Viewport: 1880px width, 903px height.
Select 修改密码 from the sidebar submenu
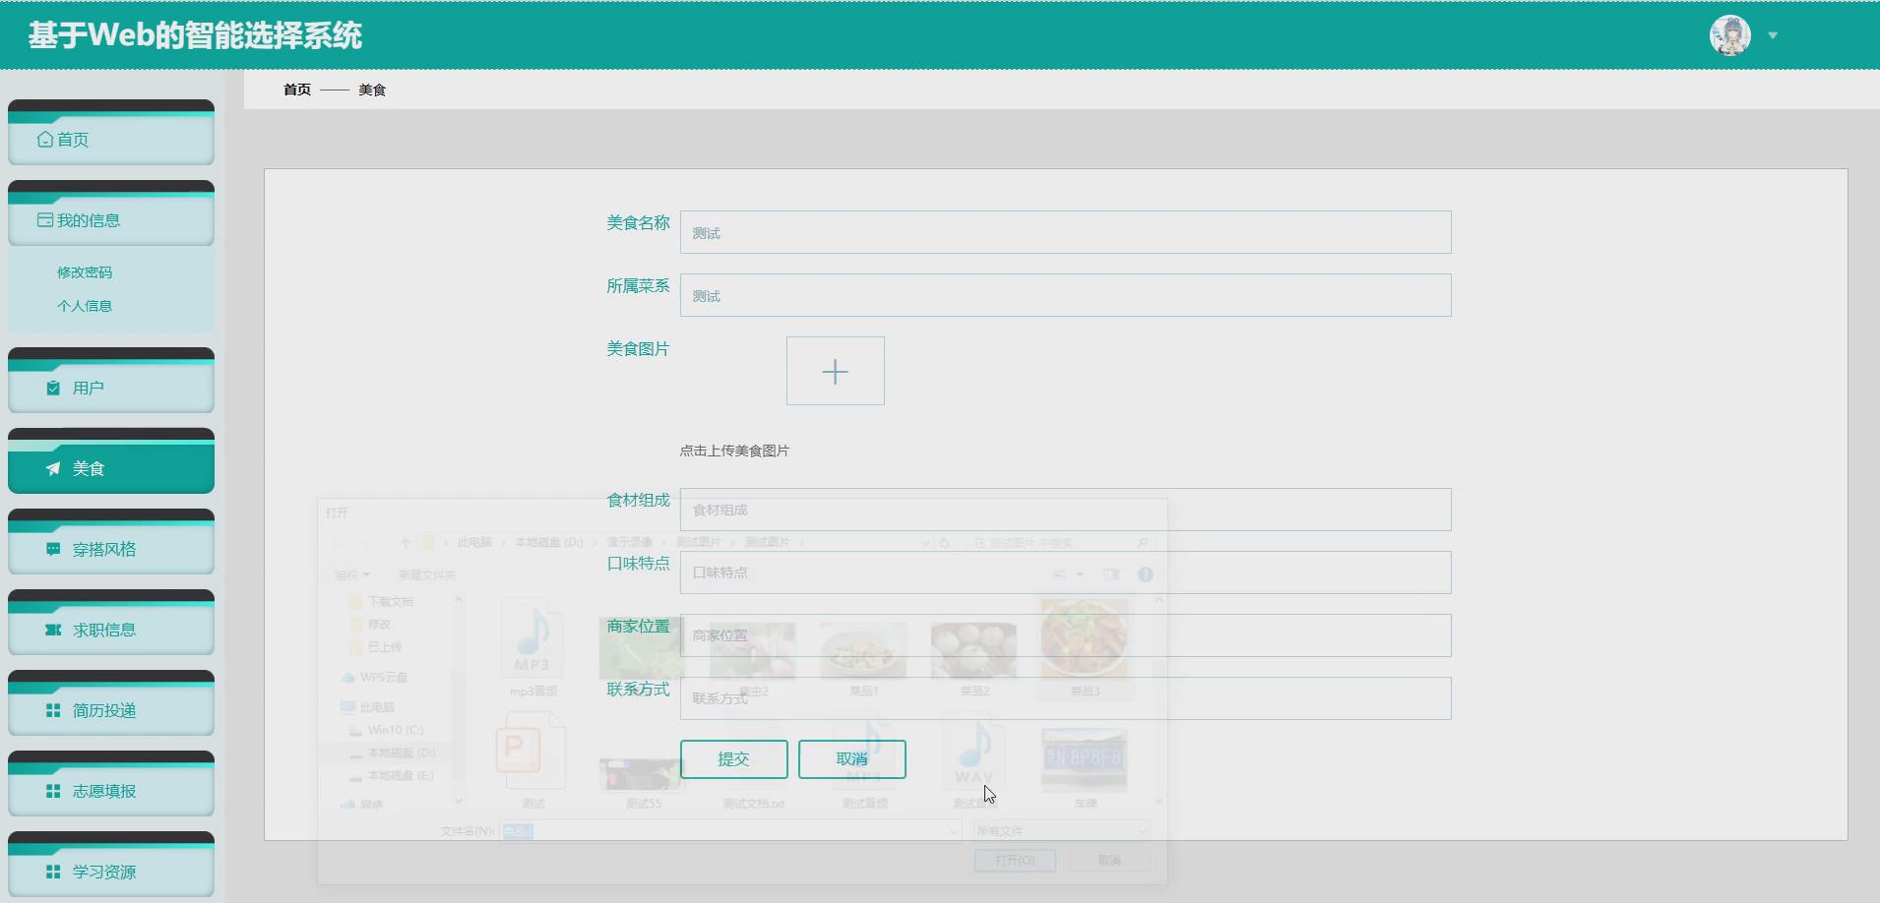85,271
